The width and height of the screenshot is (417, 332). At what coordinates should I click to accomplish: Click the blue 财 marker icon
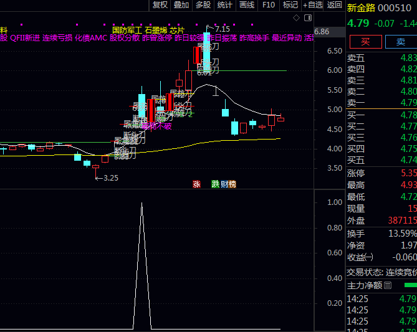pyautogui.click(x=224, y=184)
